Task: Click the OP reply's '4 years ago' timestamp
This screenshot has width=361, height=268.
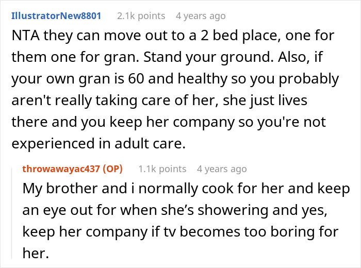Action: pos(221,169)
